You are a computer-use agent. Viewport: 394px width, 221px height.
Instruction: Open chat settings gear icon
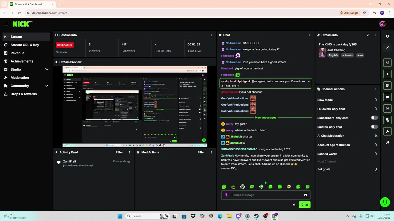point(294,205)
